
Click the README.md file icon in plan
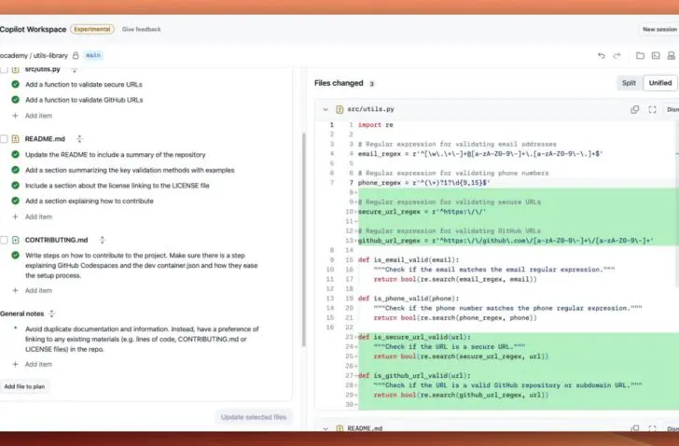[x=16, y=139]
